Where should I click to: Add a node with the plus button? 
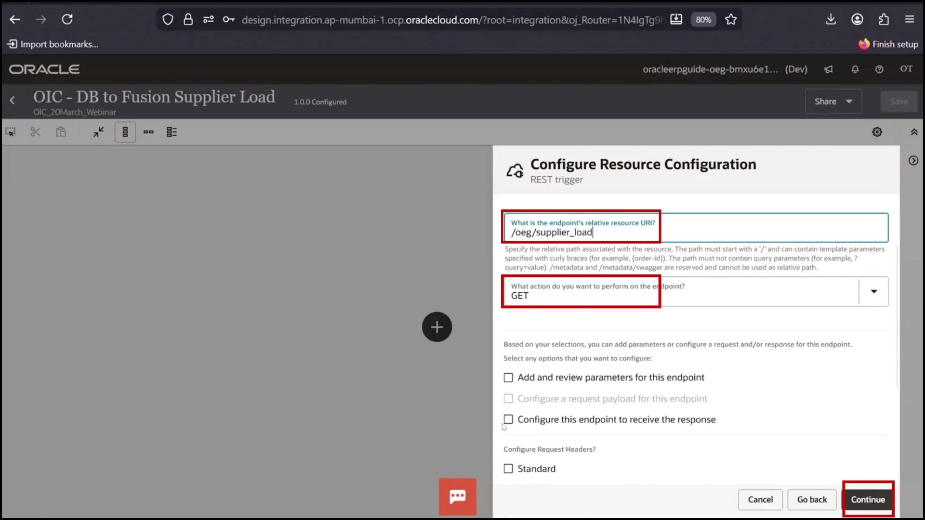click(437, 327)
